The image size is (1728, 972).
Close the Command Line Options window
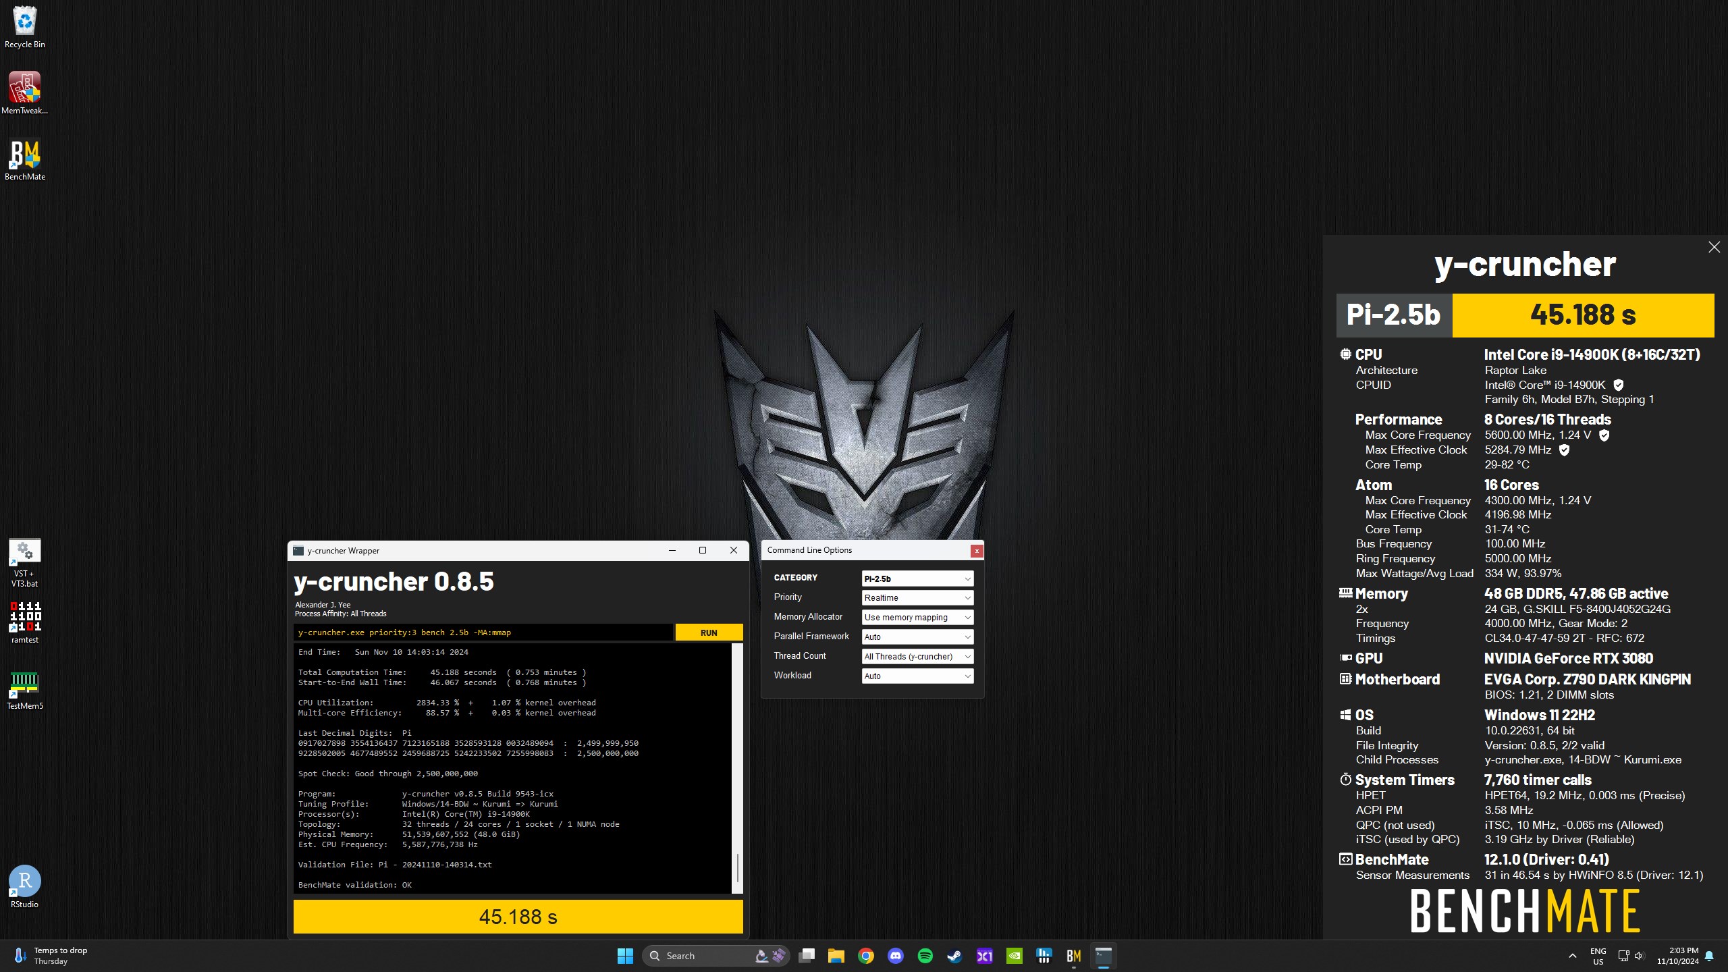976,551
